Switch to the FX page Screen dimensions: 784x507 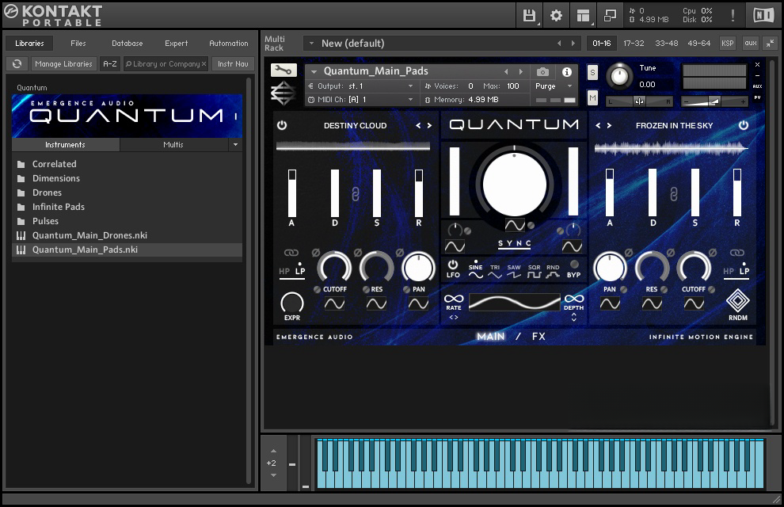539,337
